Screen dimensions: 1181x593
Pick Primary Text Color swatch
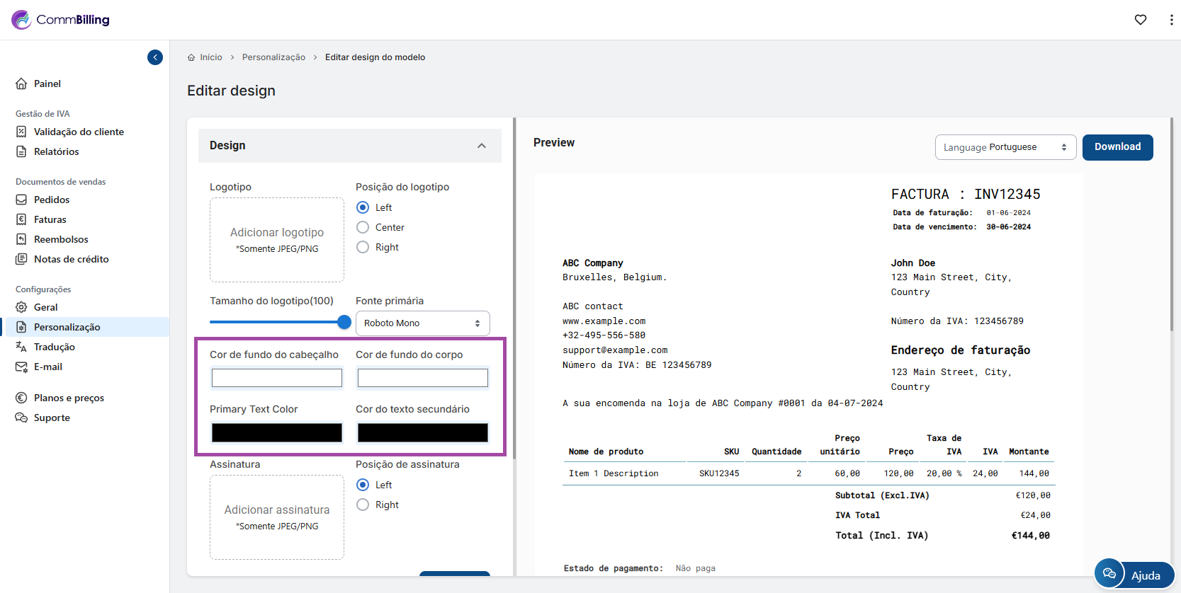pyautogui.click(x=277, y=432)
